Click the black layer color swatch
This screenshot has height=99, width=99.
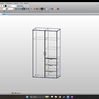[x=6, y=6]
